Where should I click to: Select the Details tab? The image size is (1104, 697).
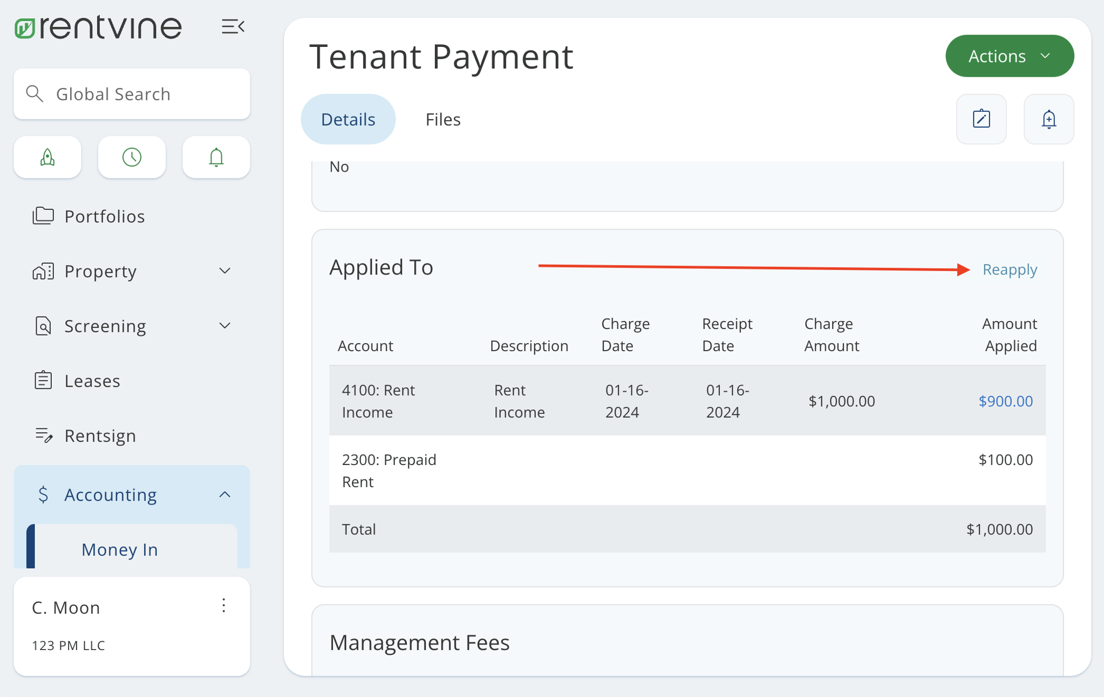click(x=348, y=119)
